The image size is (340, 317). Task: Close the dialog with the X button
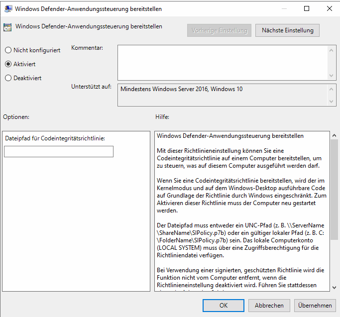pyautogui.click(x=329, y=8)
